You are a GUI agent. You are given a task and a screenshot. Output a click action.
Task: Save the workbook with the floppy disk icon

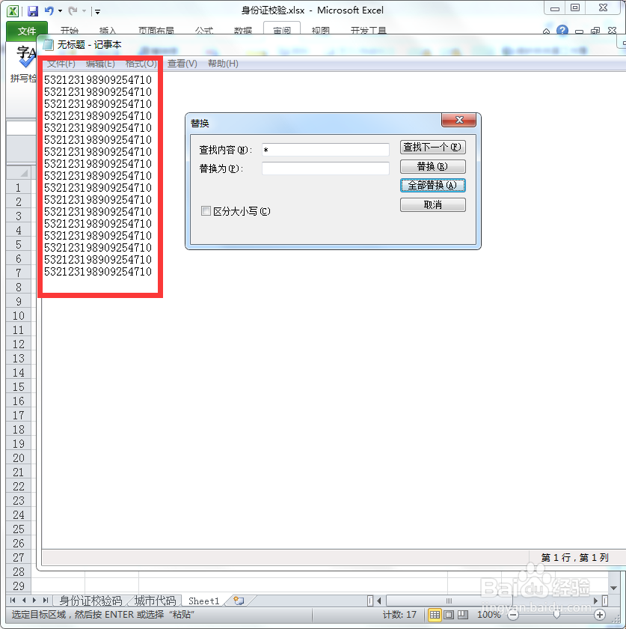click(33, 10)
